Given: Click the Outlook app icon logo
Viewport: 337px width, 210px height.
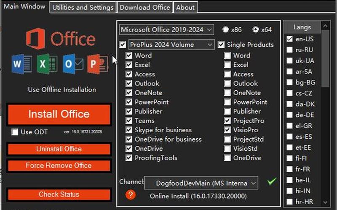Looking at the screenshot, I should tap(72, 64).
